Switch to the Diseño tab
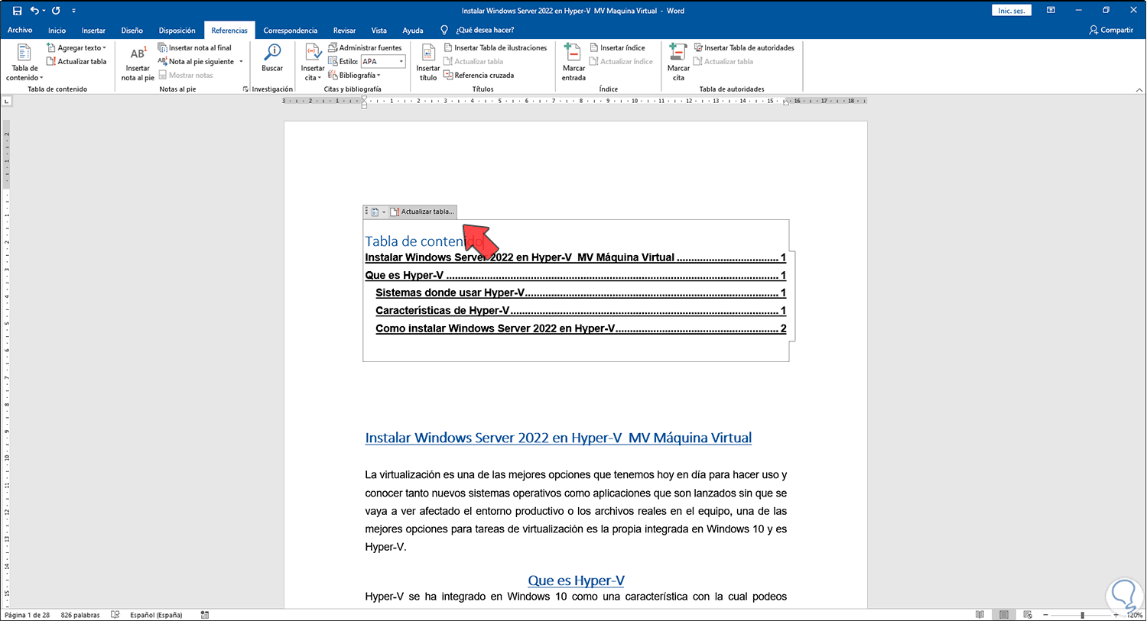 (x=132, y=31)
